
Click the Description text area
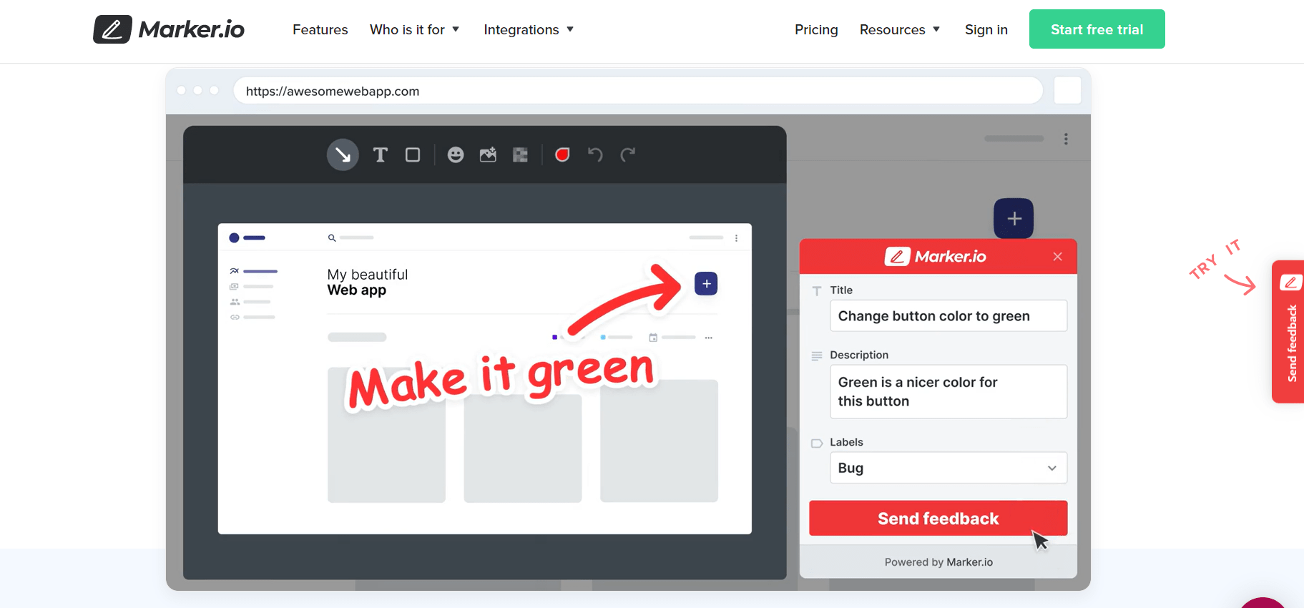pos(948,392)
